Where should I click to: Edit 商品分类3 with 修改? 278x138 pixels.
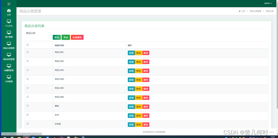(139, 71)
